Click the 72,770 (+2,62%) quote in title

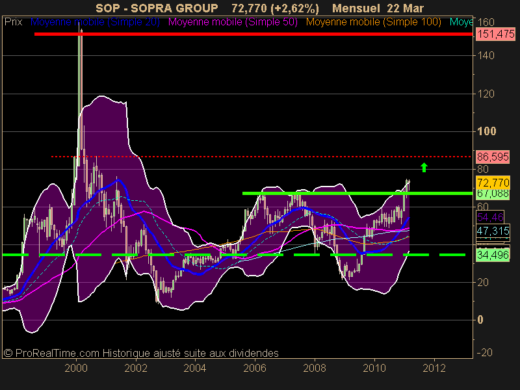(x=275, y=8)
